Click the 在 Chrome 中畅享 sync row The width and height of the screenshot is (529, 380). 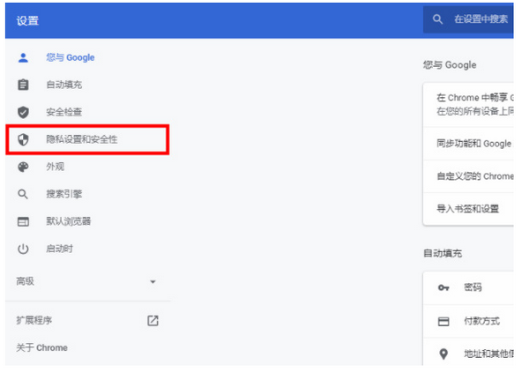pyautogui.click(x=473, y=105)
